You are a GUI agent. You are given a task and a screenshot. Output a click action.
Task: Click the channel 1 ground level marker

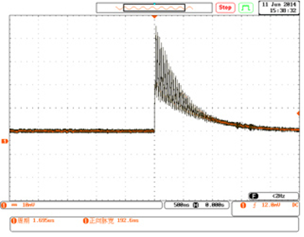[x=5, y=141]
